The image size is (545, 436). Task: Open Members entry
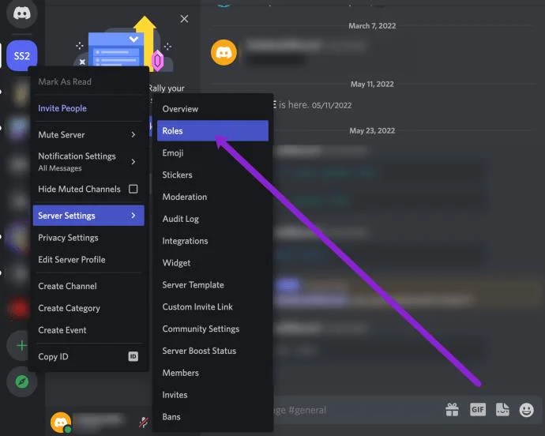(x=212, y=373)
